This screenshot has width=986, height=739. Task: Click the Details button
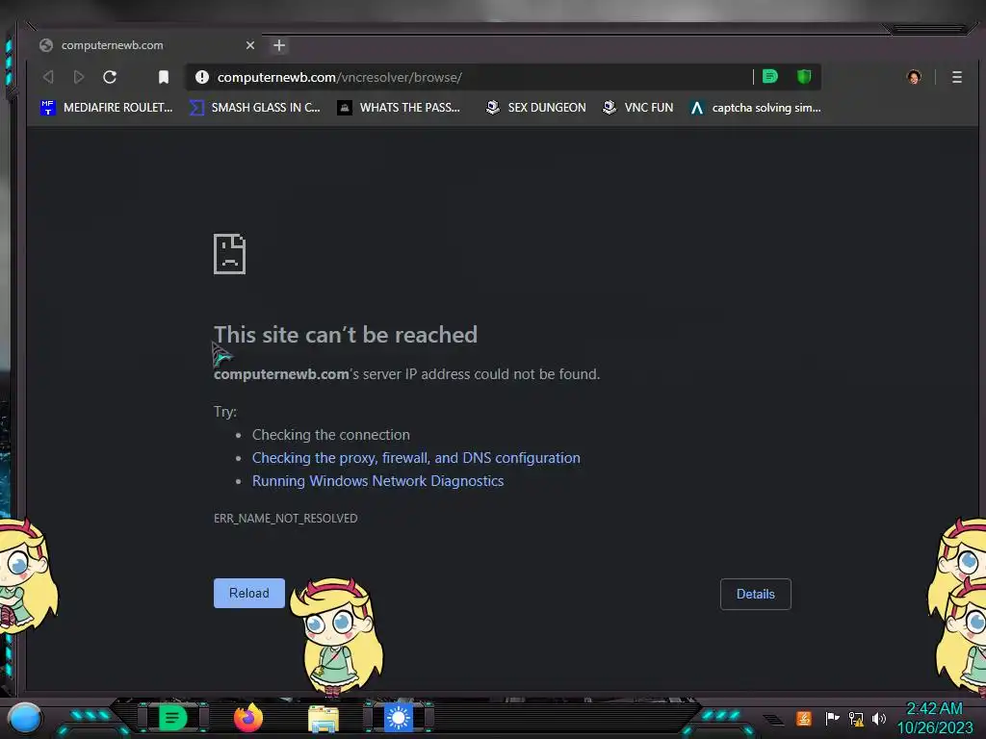click(755, 594)
